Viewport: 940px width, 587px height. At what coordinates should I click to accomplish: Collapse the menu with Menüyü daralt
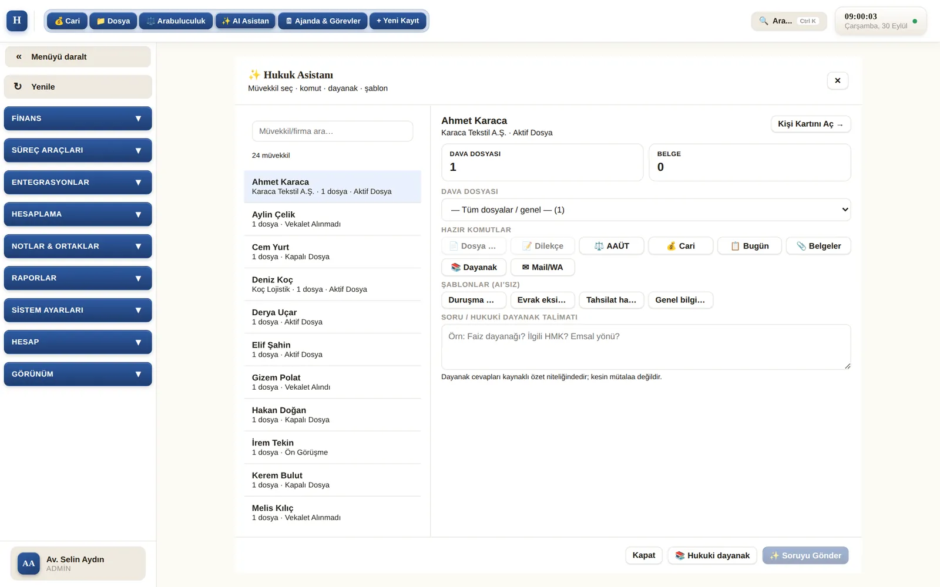(x=78, y=57)
